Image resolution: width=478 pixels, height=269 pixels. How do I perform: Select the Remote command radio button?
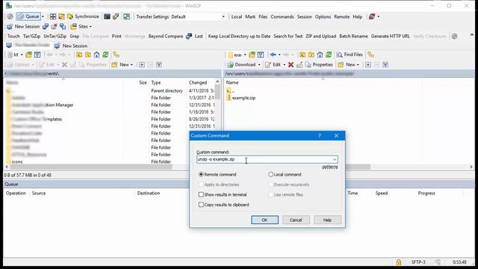click(201, 174)
